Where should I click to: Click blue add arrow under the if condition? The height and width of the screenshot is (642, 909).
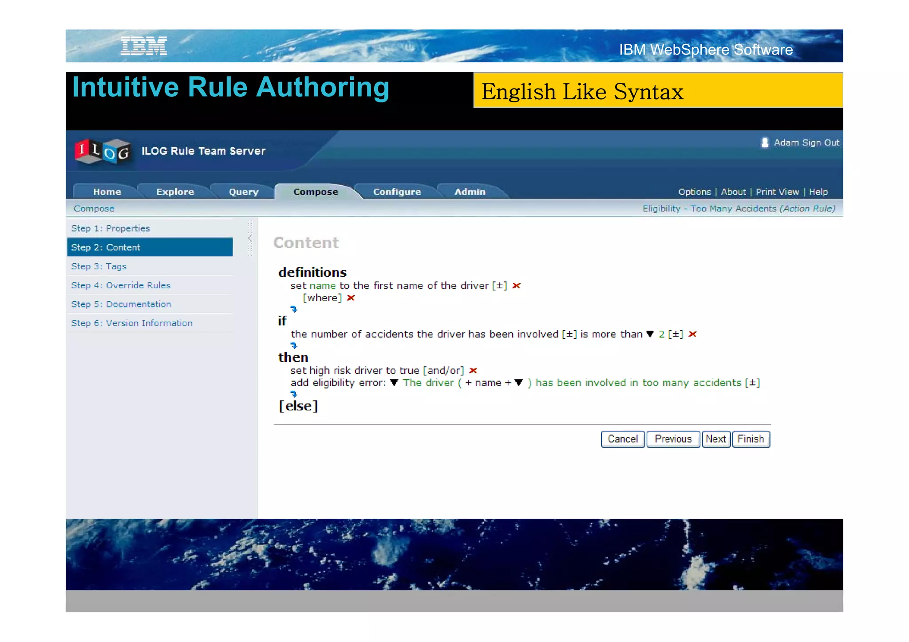294,345
